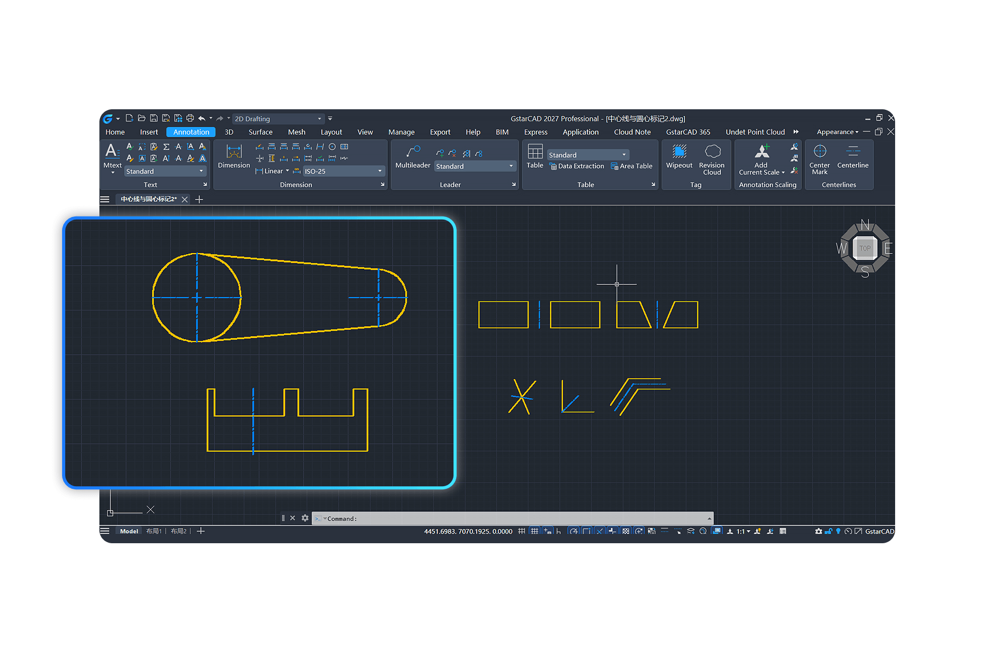The height and width of the screenshot is (653, 994).
Task: Expand the Dimension panel dialog launcher
Action: point(383,184)
